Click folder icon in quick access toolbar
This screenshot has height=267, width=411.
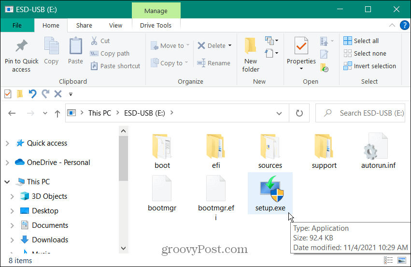[20, 94]
